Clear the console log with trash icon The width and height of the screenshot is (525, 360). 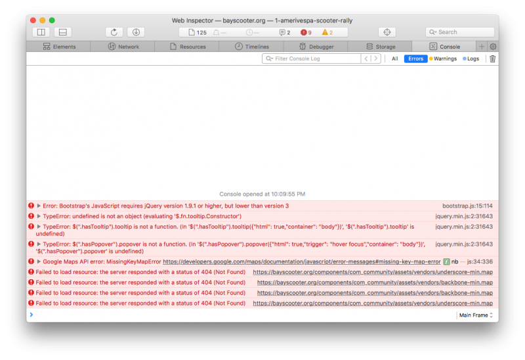coord(492,58)
